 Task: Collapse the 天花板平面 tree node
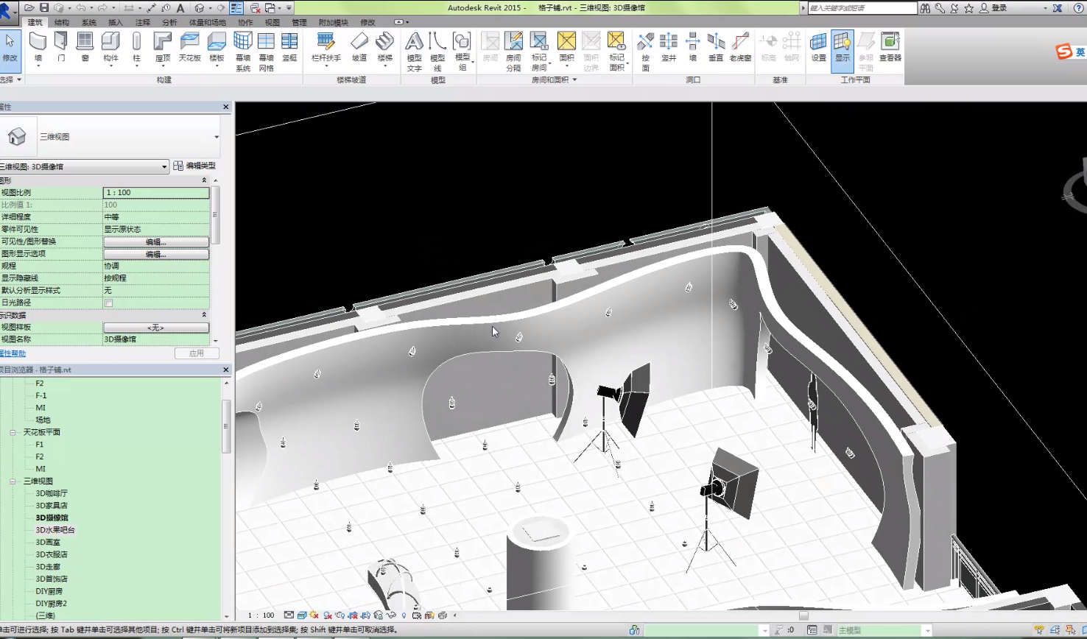[13, 432]
